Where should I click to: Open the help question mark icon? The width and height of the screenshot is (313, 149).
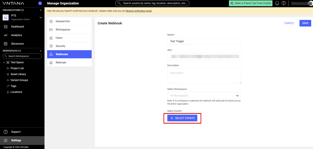pyautogui.click(x=284, y=3)
